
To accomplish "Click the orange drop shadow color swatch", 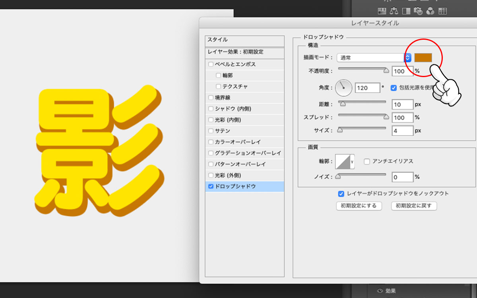I will 423,58.
